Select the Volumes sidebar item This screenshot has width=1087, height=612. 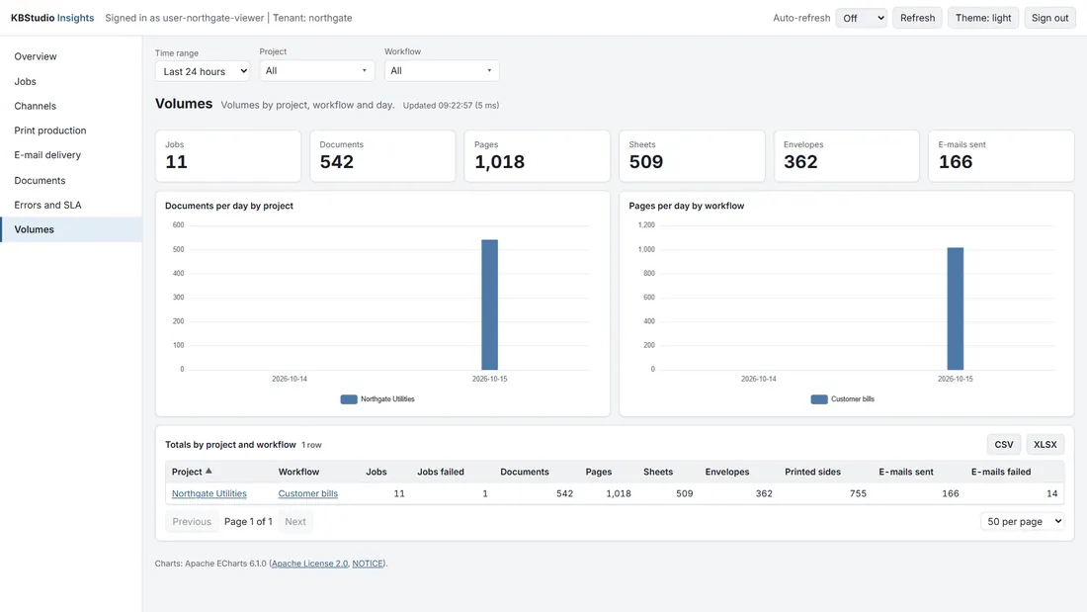click(71, 229)
